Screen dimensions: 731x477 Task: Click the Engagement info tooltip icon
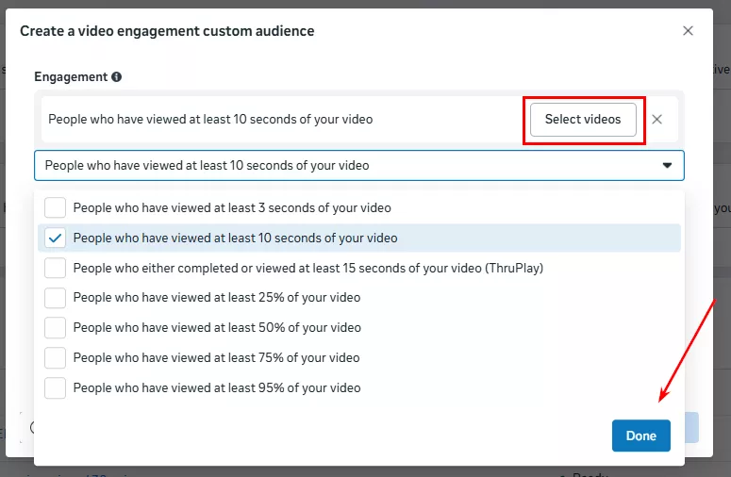(x=116, y=77)
